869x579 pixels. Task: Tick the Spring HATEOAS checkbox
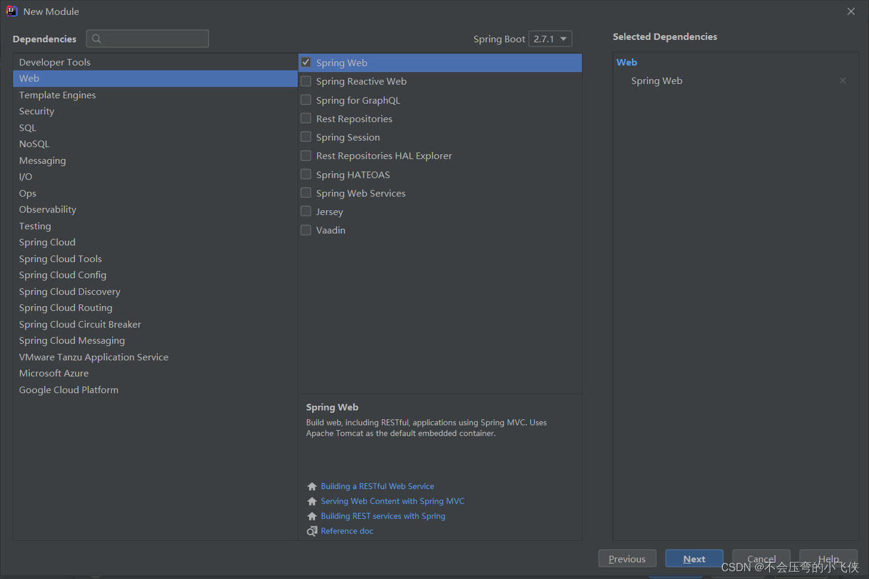click(306, 175)
